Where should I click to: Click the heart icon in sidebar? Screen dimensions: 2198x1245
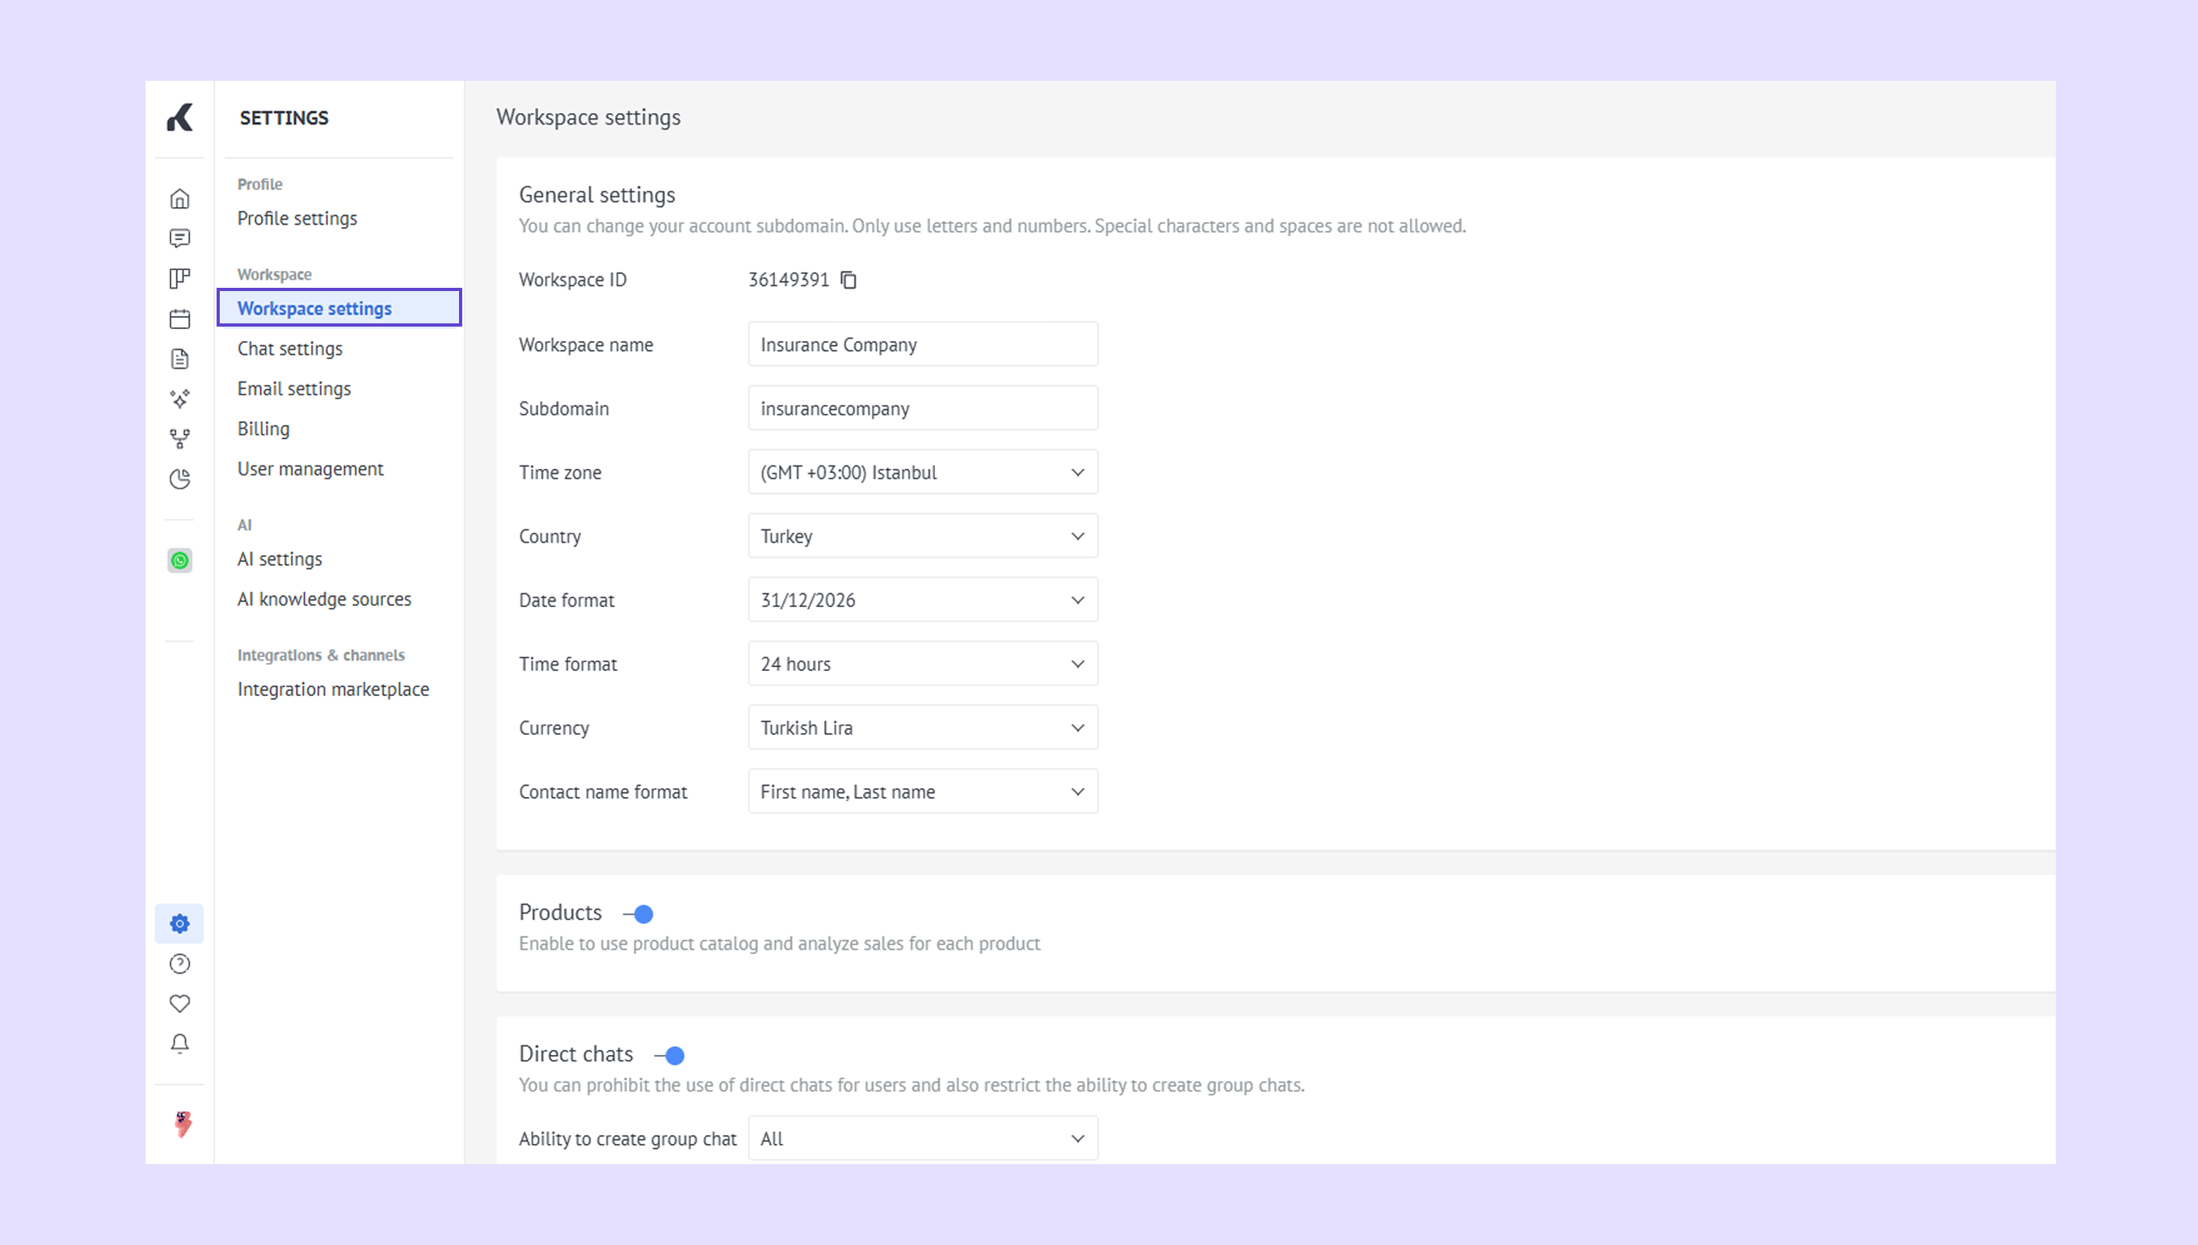coord(179,1003)
